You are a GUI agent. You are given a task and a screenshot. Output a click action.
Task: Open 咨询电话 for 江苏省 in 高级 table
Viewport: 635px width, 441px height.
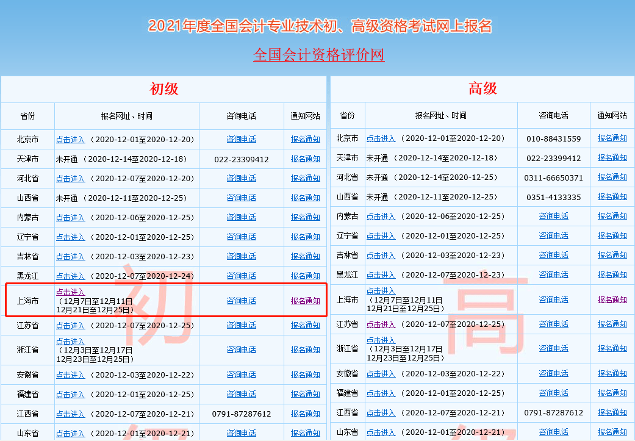554,324
